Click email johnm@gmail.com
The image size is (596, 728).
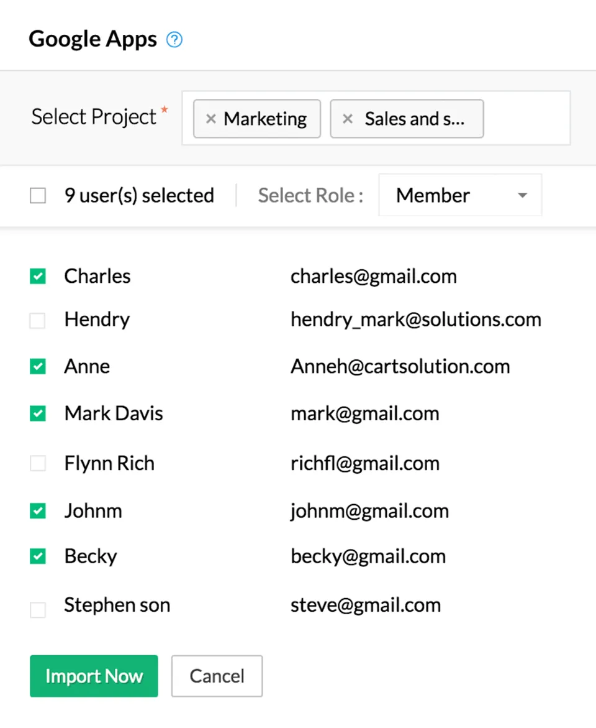pos(369,510)
